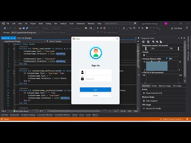
Task: Toggle Process Memory triangle filter marker
Action: (x=167, y=58)
